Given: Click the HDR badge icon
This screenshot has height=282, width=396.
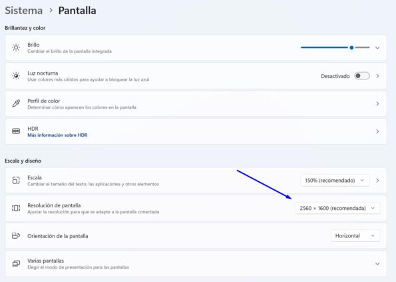Looking at the screenshot, I should (x=16, y=131).
